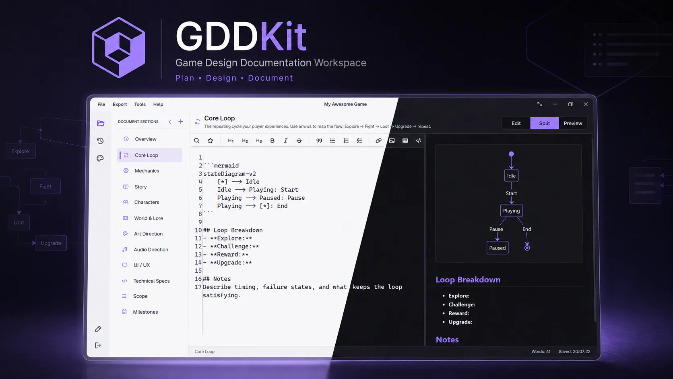Switch to Split view
673x379 pixels.
(x=544, y=123)
